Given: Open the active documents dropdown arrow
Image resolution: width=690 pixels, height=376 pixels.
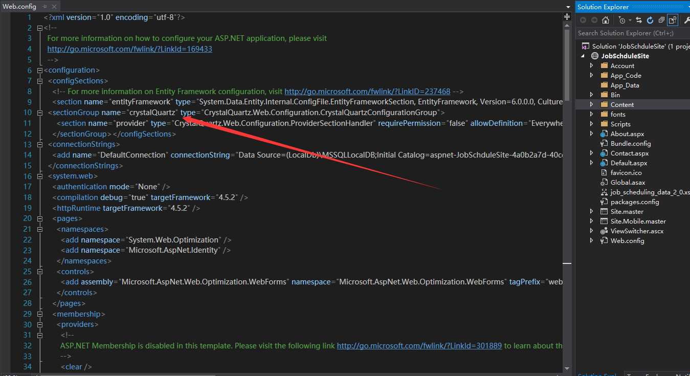Looking at the screenshot, I should coord(568,7).
